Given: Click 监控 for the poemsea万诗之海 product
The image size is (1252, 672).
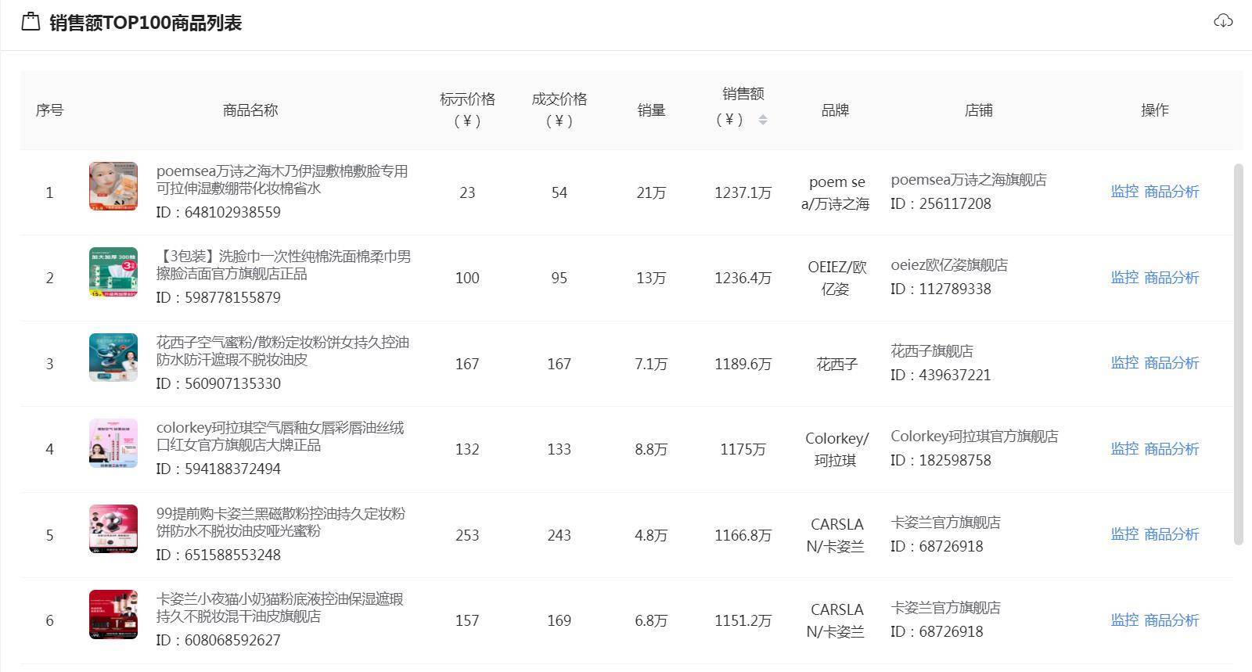Looking at the screenshot, I should click(1124, 192).
